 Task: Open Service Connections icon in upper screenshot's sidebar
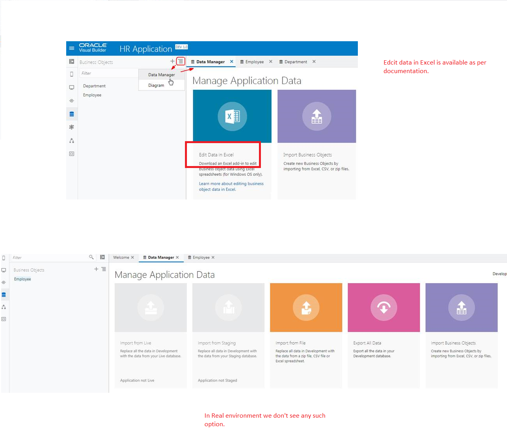click(x=72, y=101)
